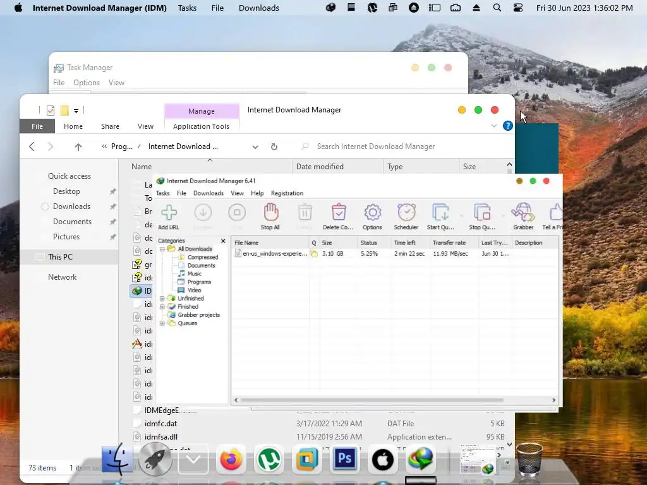Open Photoshop from the dock
Image resolution: width=647 pixels, height=485 pixels.
click(x=345, y=460)
